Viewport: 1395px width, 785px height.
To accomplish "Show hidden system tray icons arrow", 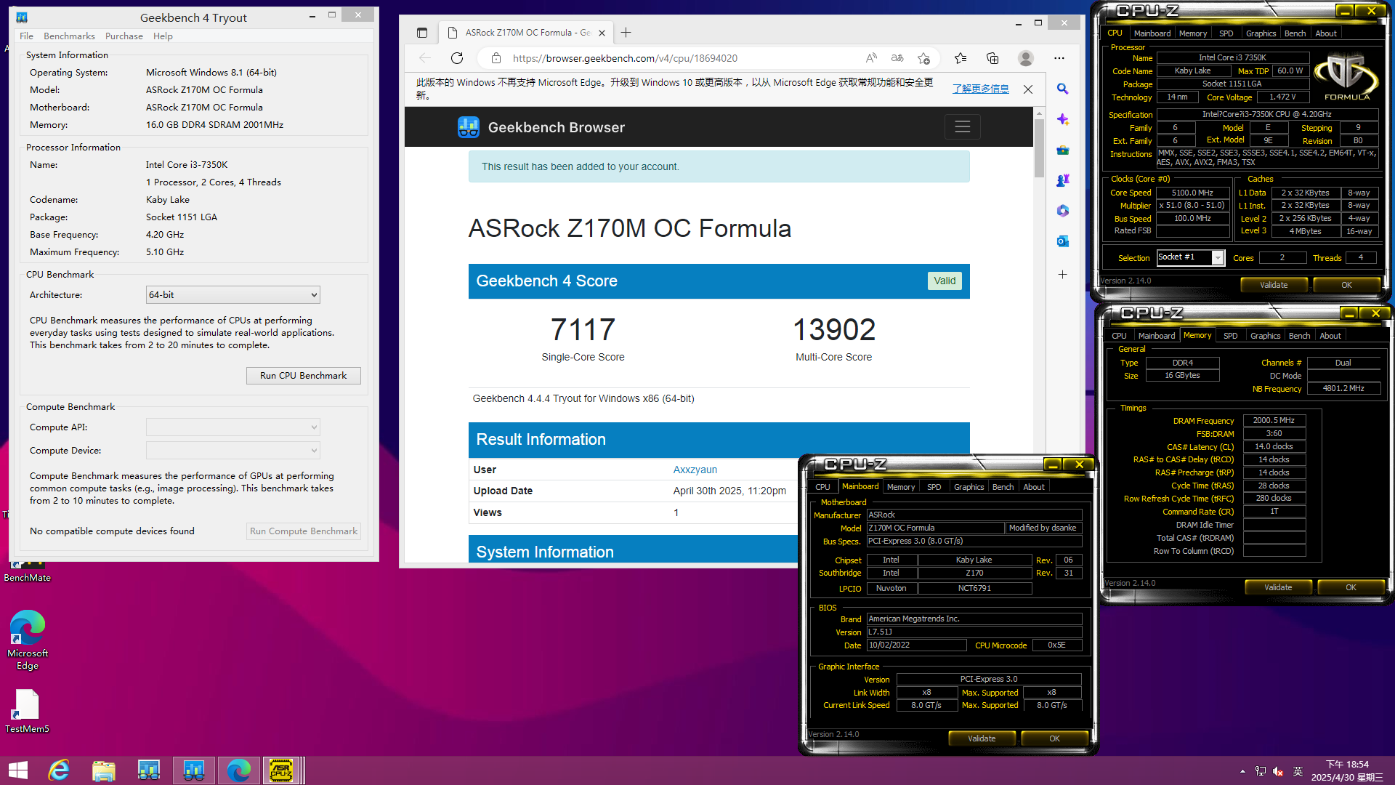I will pos(1242,771).
